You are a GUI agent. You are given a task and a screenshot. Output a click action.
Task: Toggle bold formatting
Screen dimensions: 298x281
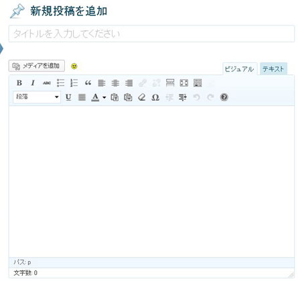[19, 83]
